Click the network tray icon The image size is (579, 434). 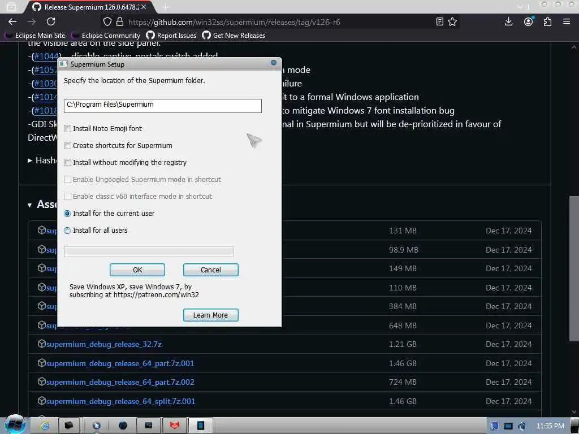508,426
